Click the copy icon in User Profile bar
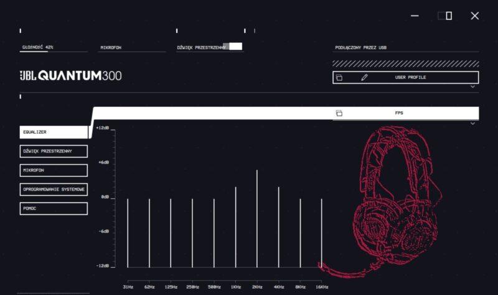 tap(339, 78)
